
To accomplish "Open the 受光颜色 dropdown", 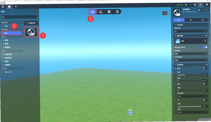I will (193, 96).
